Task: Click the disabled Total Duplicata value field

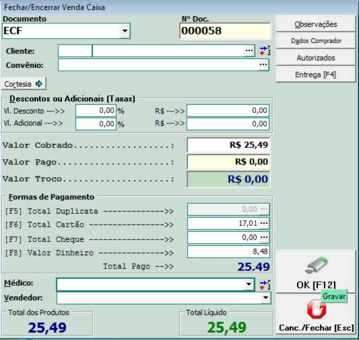Action: point(224,210)
